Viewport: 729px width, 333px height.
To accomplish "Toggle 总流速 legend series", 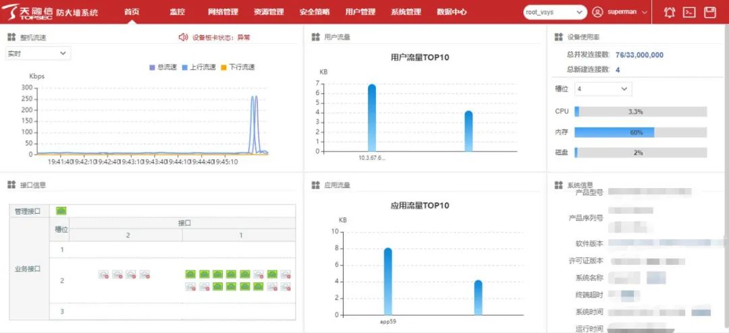I will pyautogui.click(x=163, y=67).
